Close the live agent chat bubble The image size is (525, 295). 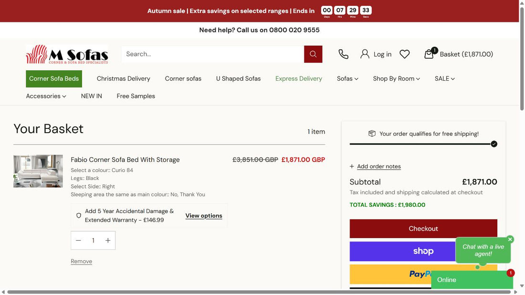510,239
